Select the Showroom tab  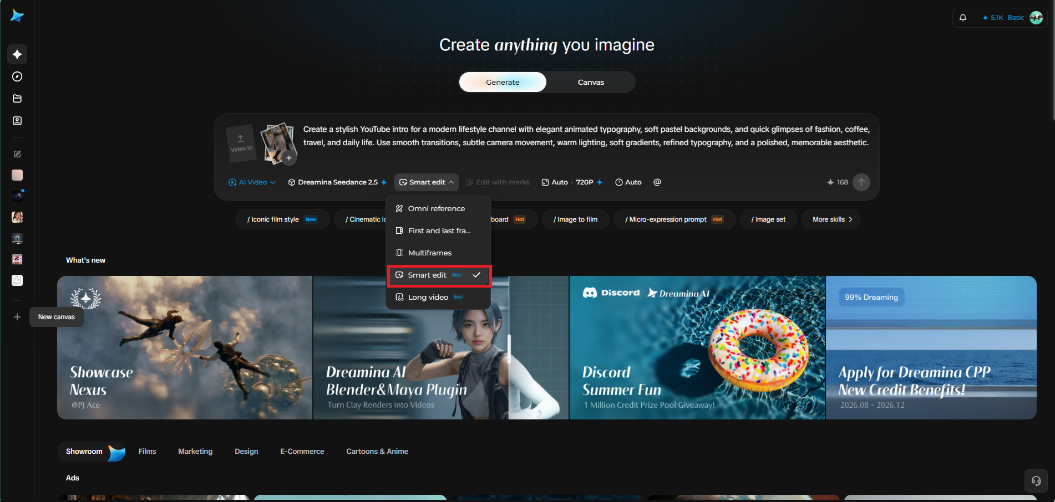tap(92, 452)
